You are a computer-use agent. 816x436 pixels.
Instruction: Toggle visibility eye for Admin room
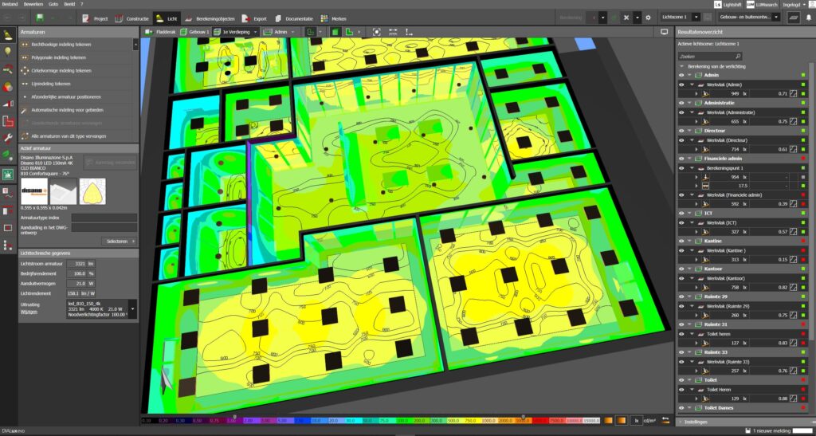pos(681,76)
